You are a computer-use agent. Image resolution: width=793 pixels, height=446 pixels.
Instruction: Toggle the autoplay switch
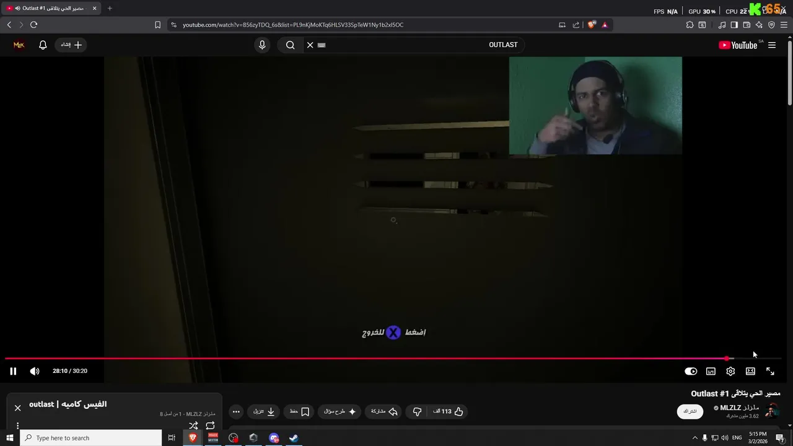(x=691, y=371)
